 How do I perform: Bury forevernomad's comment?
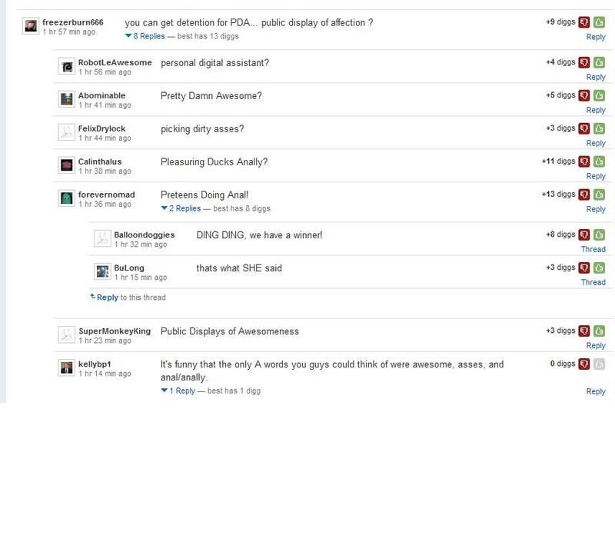click(x=584, y=194)
